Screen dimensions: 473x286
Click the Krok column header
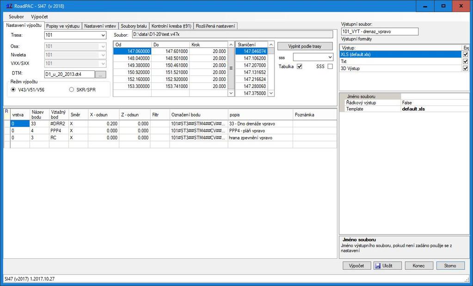[208, 45]
